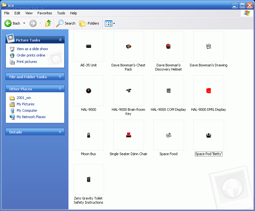Open the View menu

29,13
